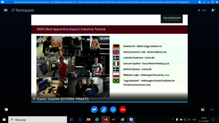Screen dimensions: 219x123
Task: Open the volume speaker tray icon
Action: point(190,120)
